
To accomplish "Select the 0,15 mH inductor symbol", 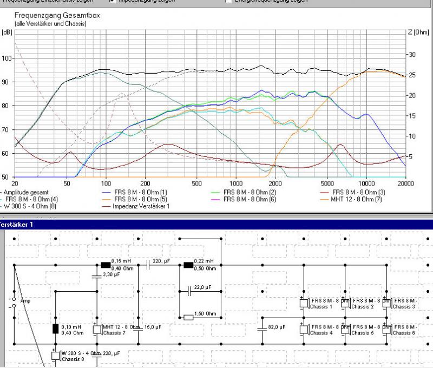I will click(x=105, y=265).
